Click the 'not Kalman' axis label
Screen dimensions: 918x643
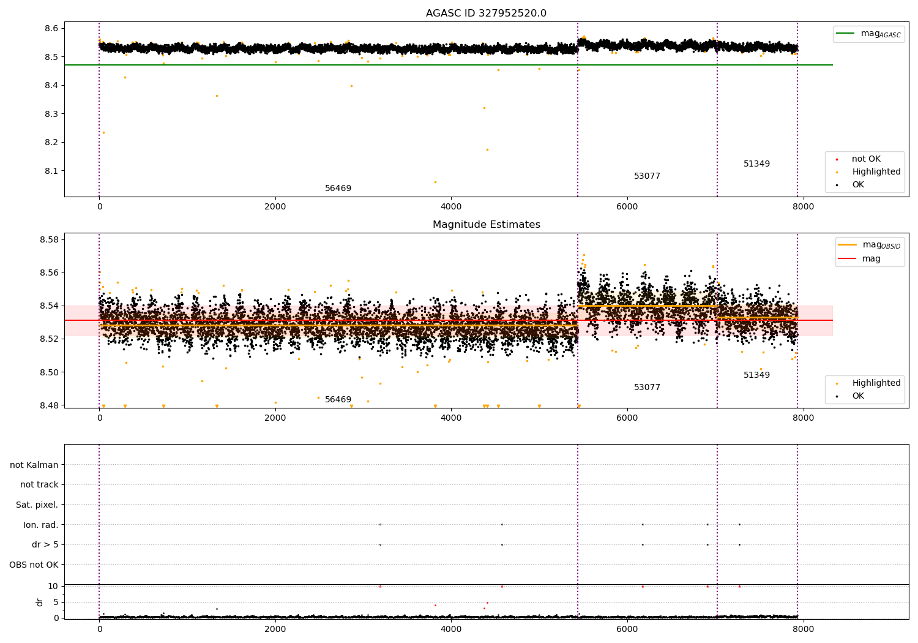[x=34, y=465]
